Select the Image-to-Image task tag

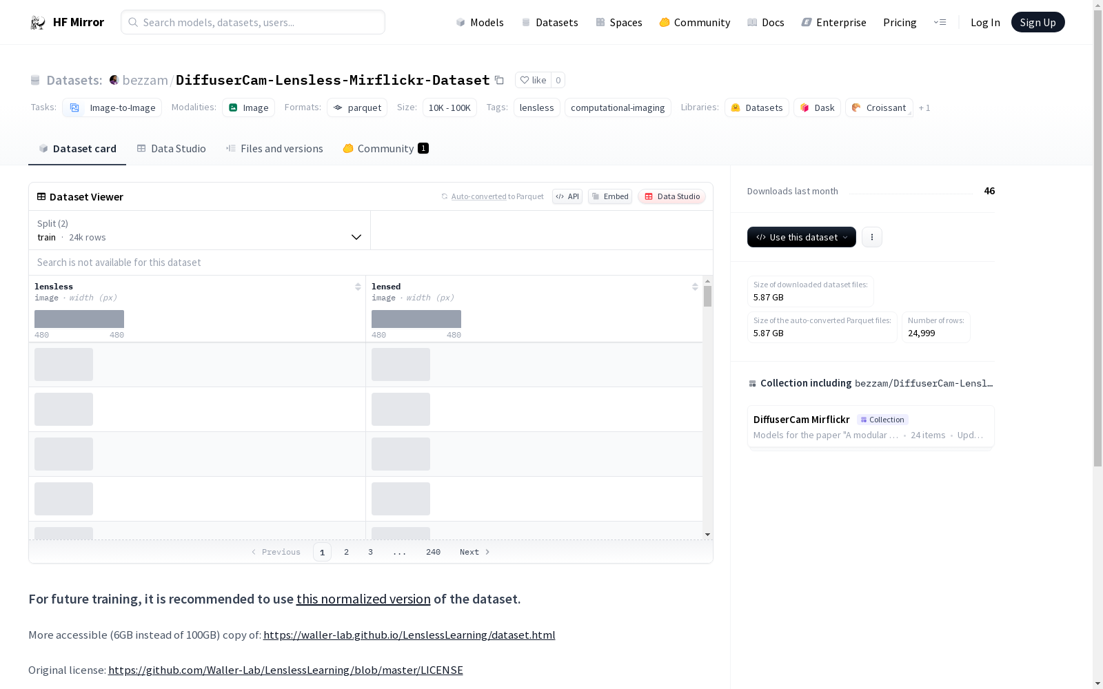[112, 107]
